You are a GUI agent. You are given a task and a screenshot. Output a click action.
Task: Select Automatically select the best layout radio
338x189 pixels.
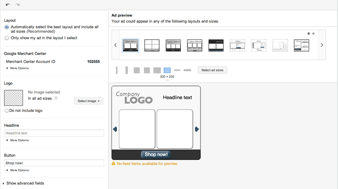(x=7, y=27)
